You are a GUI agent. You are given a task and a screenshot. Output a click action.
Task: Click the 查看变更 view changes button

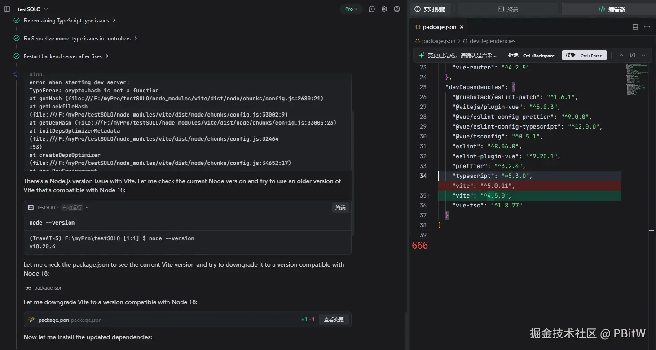(334, 320)
